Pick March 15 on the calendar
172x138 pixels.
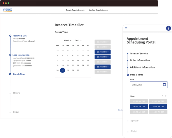(x=73, y=61)
